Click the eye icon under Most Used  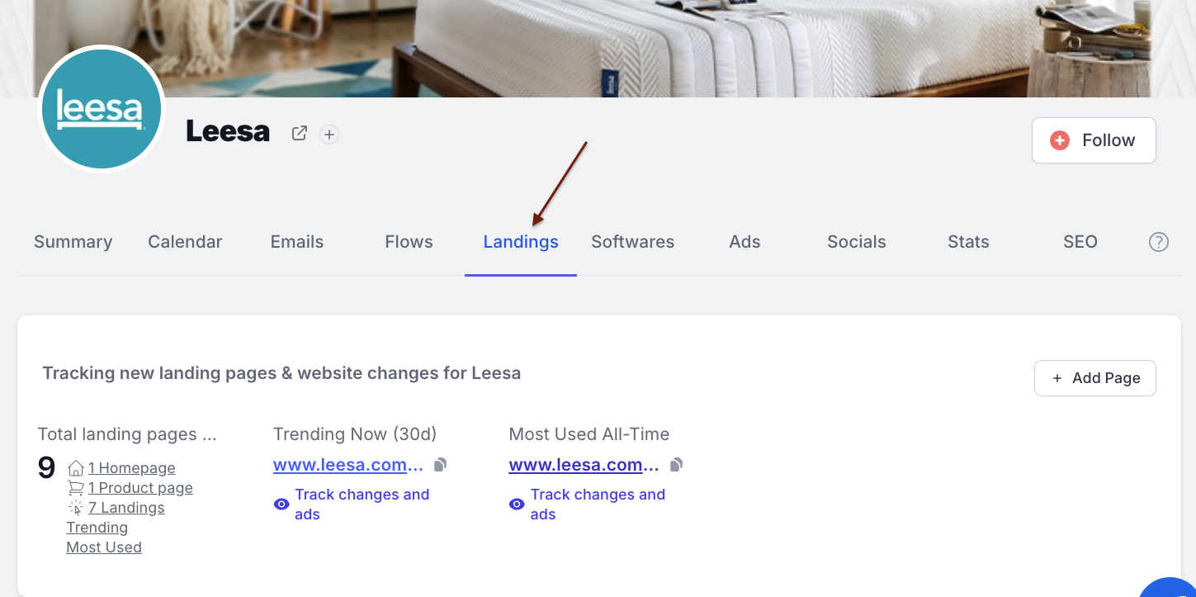(x=517, y=504)
